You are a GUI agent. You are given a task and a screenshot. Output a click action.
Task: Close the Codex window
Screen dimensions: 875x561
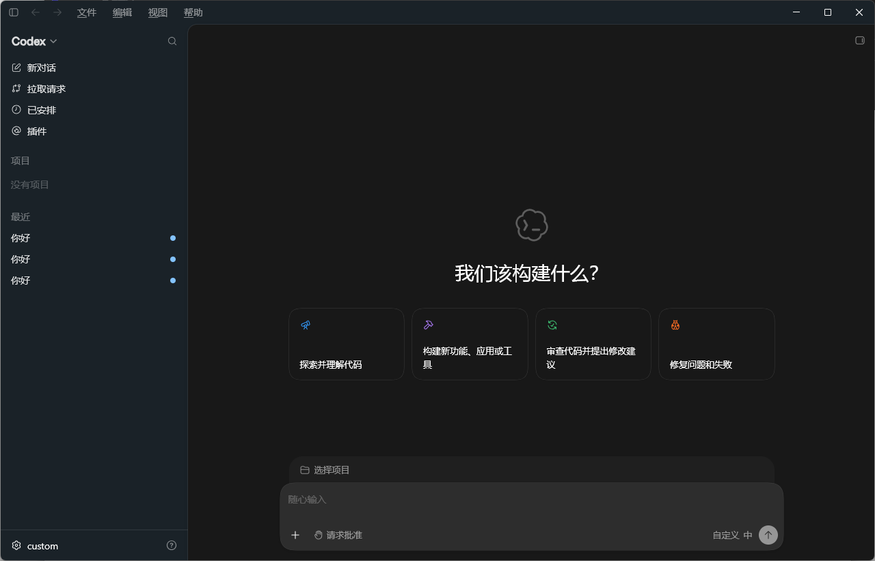pos(859,12)
